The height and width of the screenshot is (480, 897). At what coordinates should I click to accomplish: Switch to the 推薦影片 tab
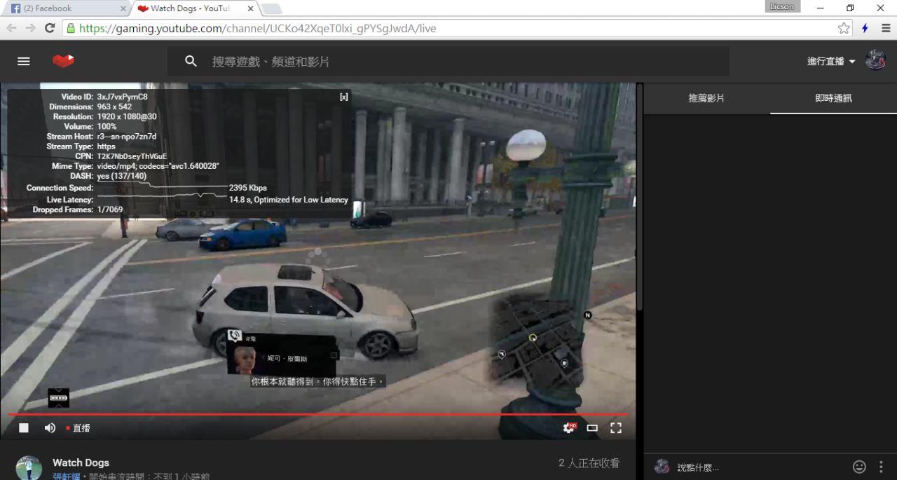click(x=706, y=99)
